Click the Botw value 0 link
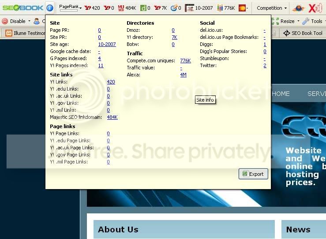326x239 pixels. click(x=173, y=44)
